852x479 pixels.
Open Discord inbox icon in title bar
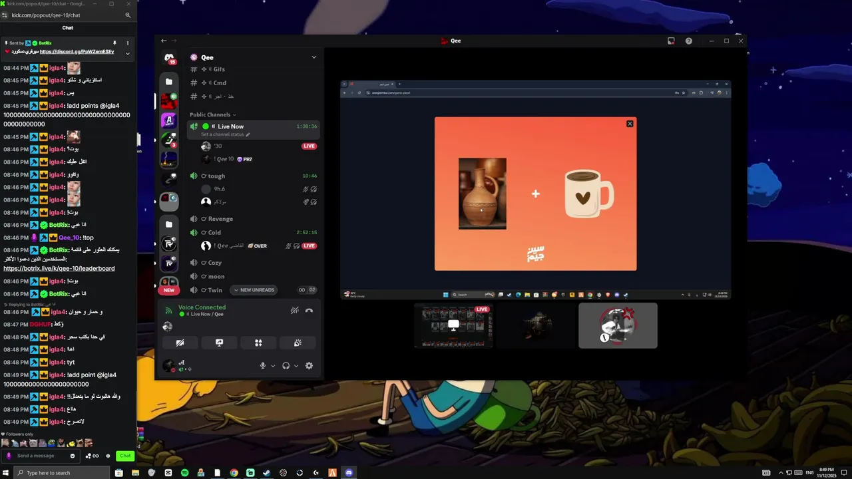tap(671, 41)
